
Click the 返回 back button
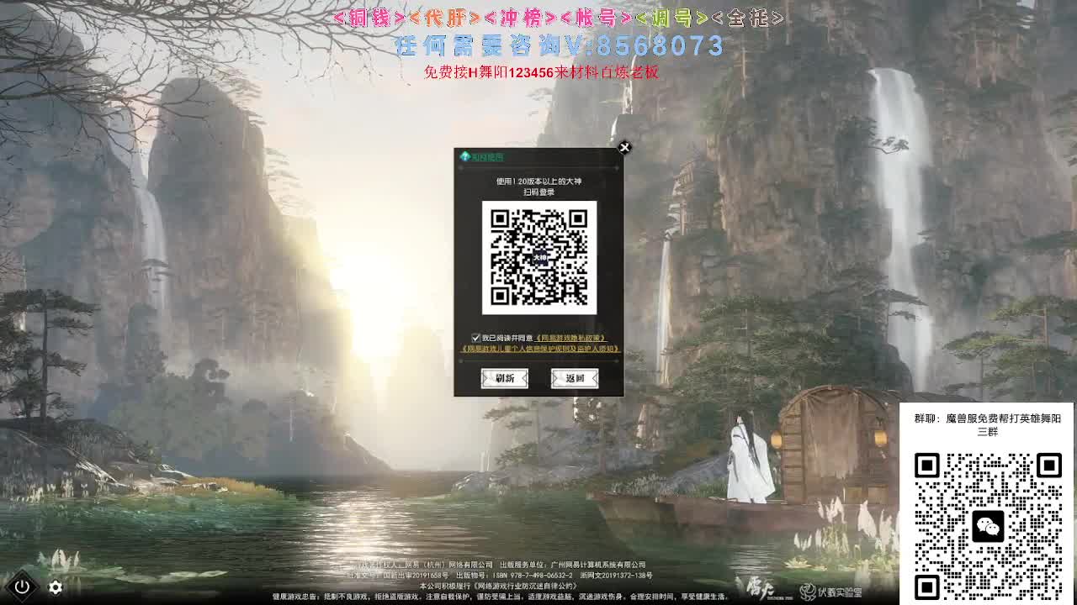[575, 378]
